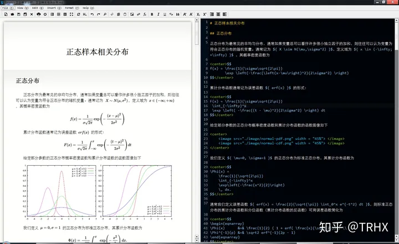Select the third layout mode icon
Screen dimensions: 399x244
65,14
